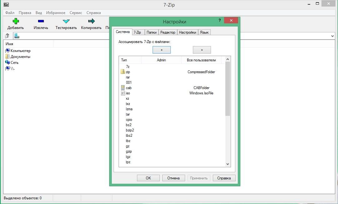Screen dimensions: 338x204
Task: Click the address bar computer icon
Action: coord(17,36)
